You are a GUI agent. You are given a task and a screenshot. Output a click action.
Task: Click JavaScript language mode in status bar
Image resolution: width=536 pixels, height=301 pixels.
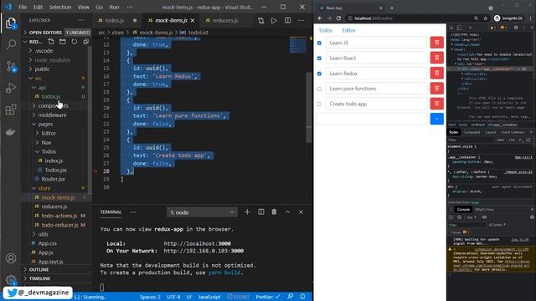209,297
